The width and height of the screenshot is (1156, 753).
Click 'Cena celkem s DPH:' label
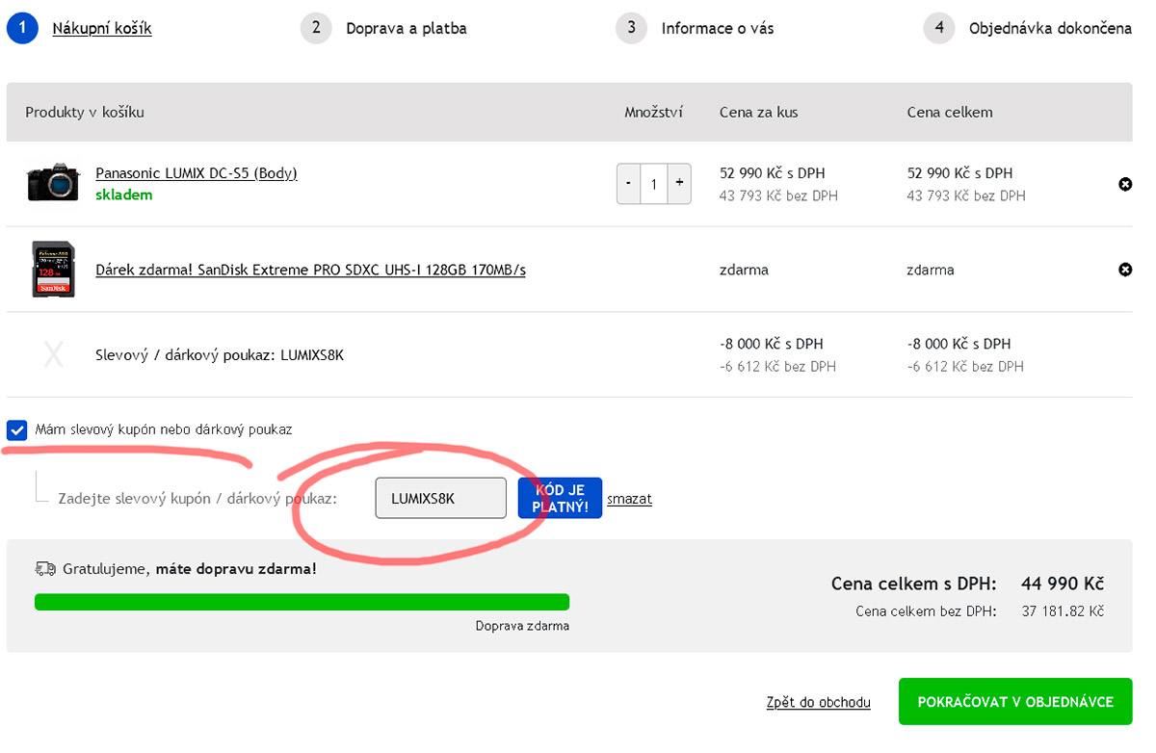tap(913, 584)
